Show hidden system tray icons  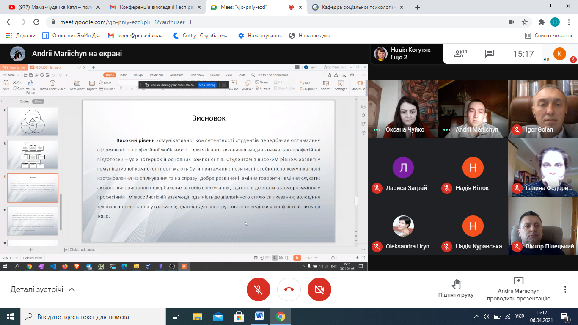click(477, 317)
